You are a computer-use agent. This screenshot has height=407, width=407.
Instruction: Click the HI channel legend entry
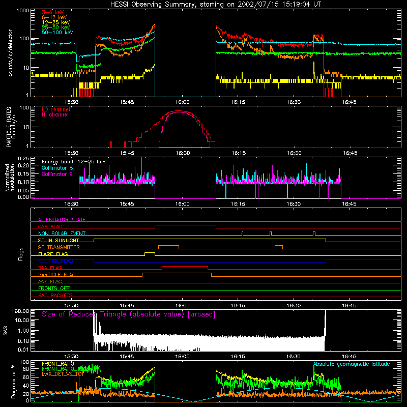point(55,115)
